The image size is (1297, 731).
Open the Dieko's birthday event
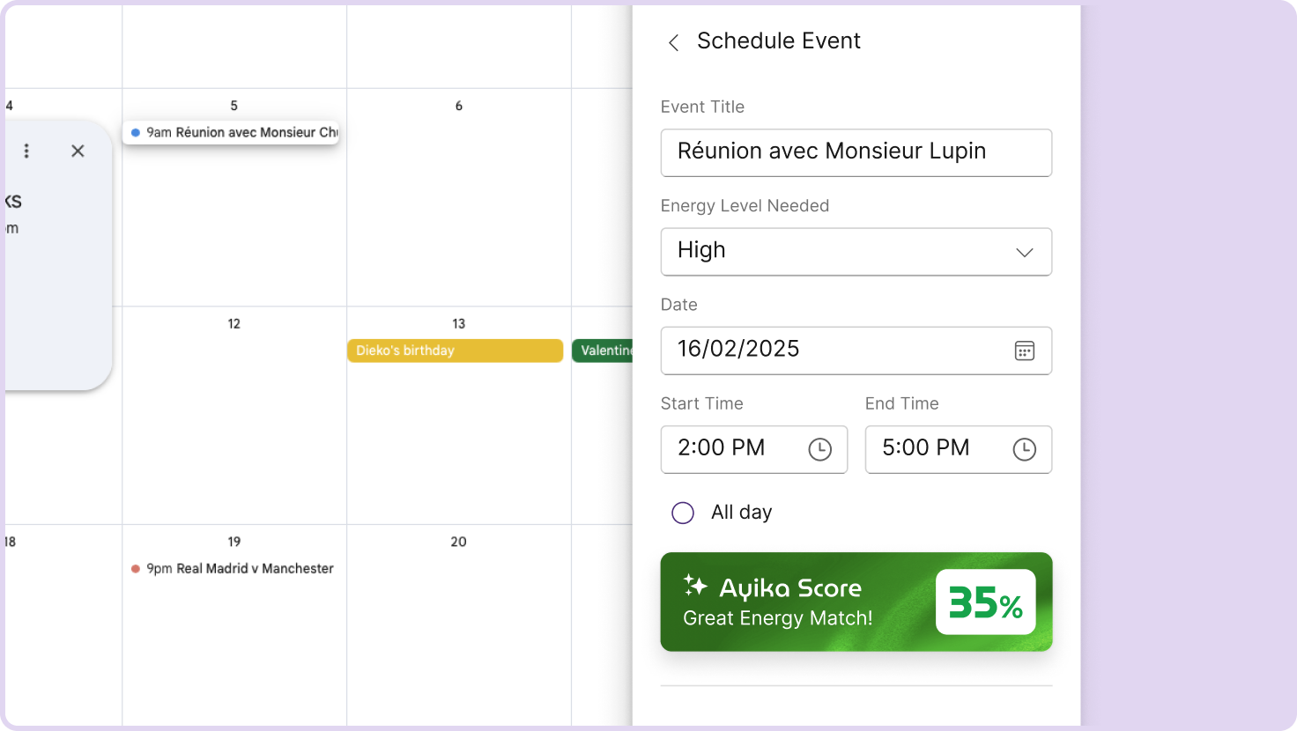pyautogui.click(x=455, y=351)
